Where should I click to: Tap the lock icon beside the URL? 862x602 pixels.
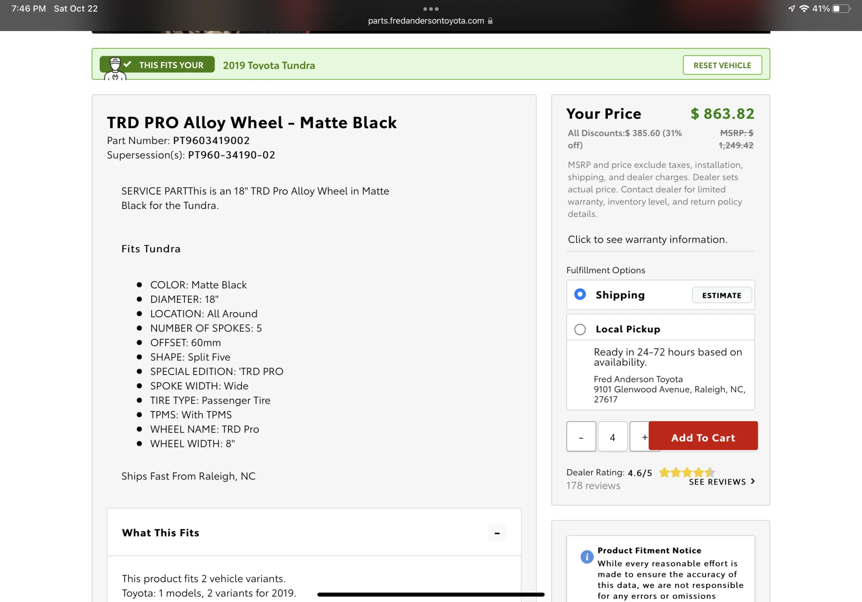490,21
